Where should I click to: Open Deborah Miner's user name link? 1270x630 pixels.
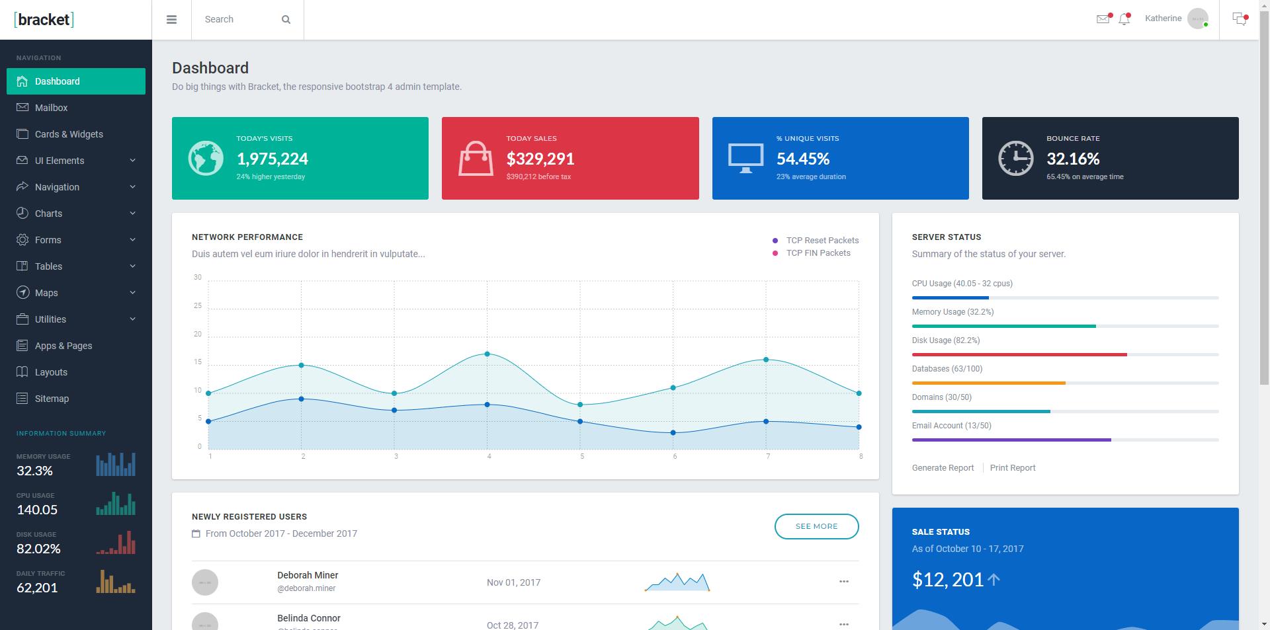(308, 575)
